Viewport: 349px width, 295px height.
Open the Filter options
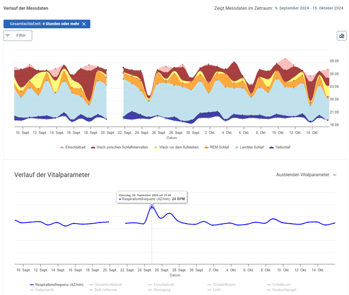tap(18, 35)
